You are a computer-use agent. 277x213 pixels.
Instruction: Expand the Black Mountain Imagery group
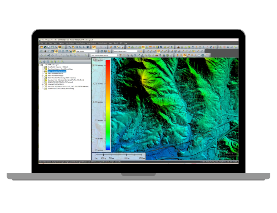click(42, 76)
